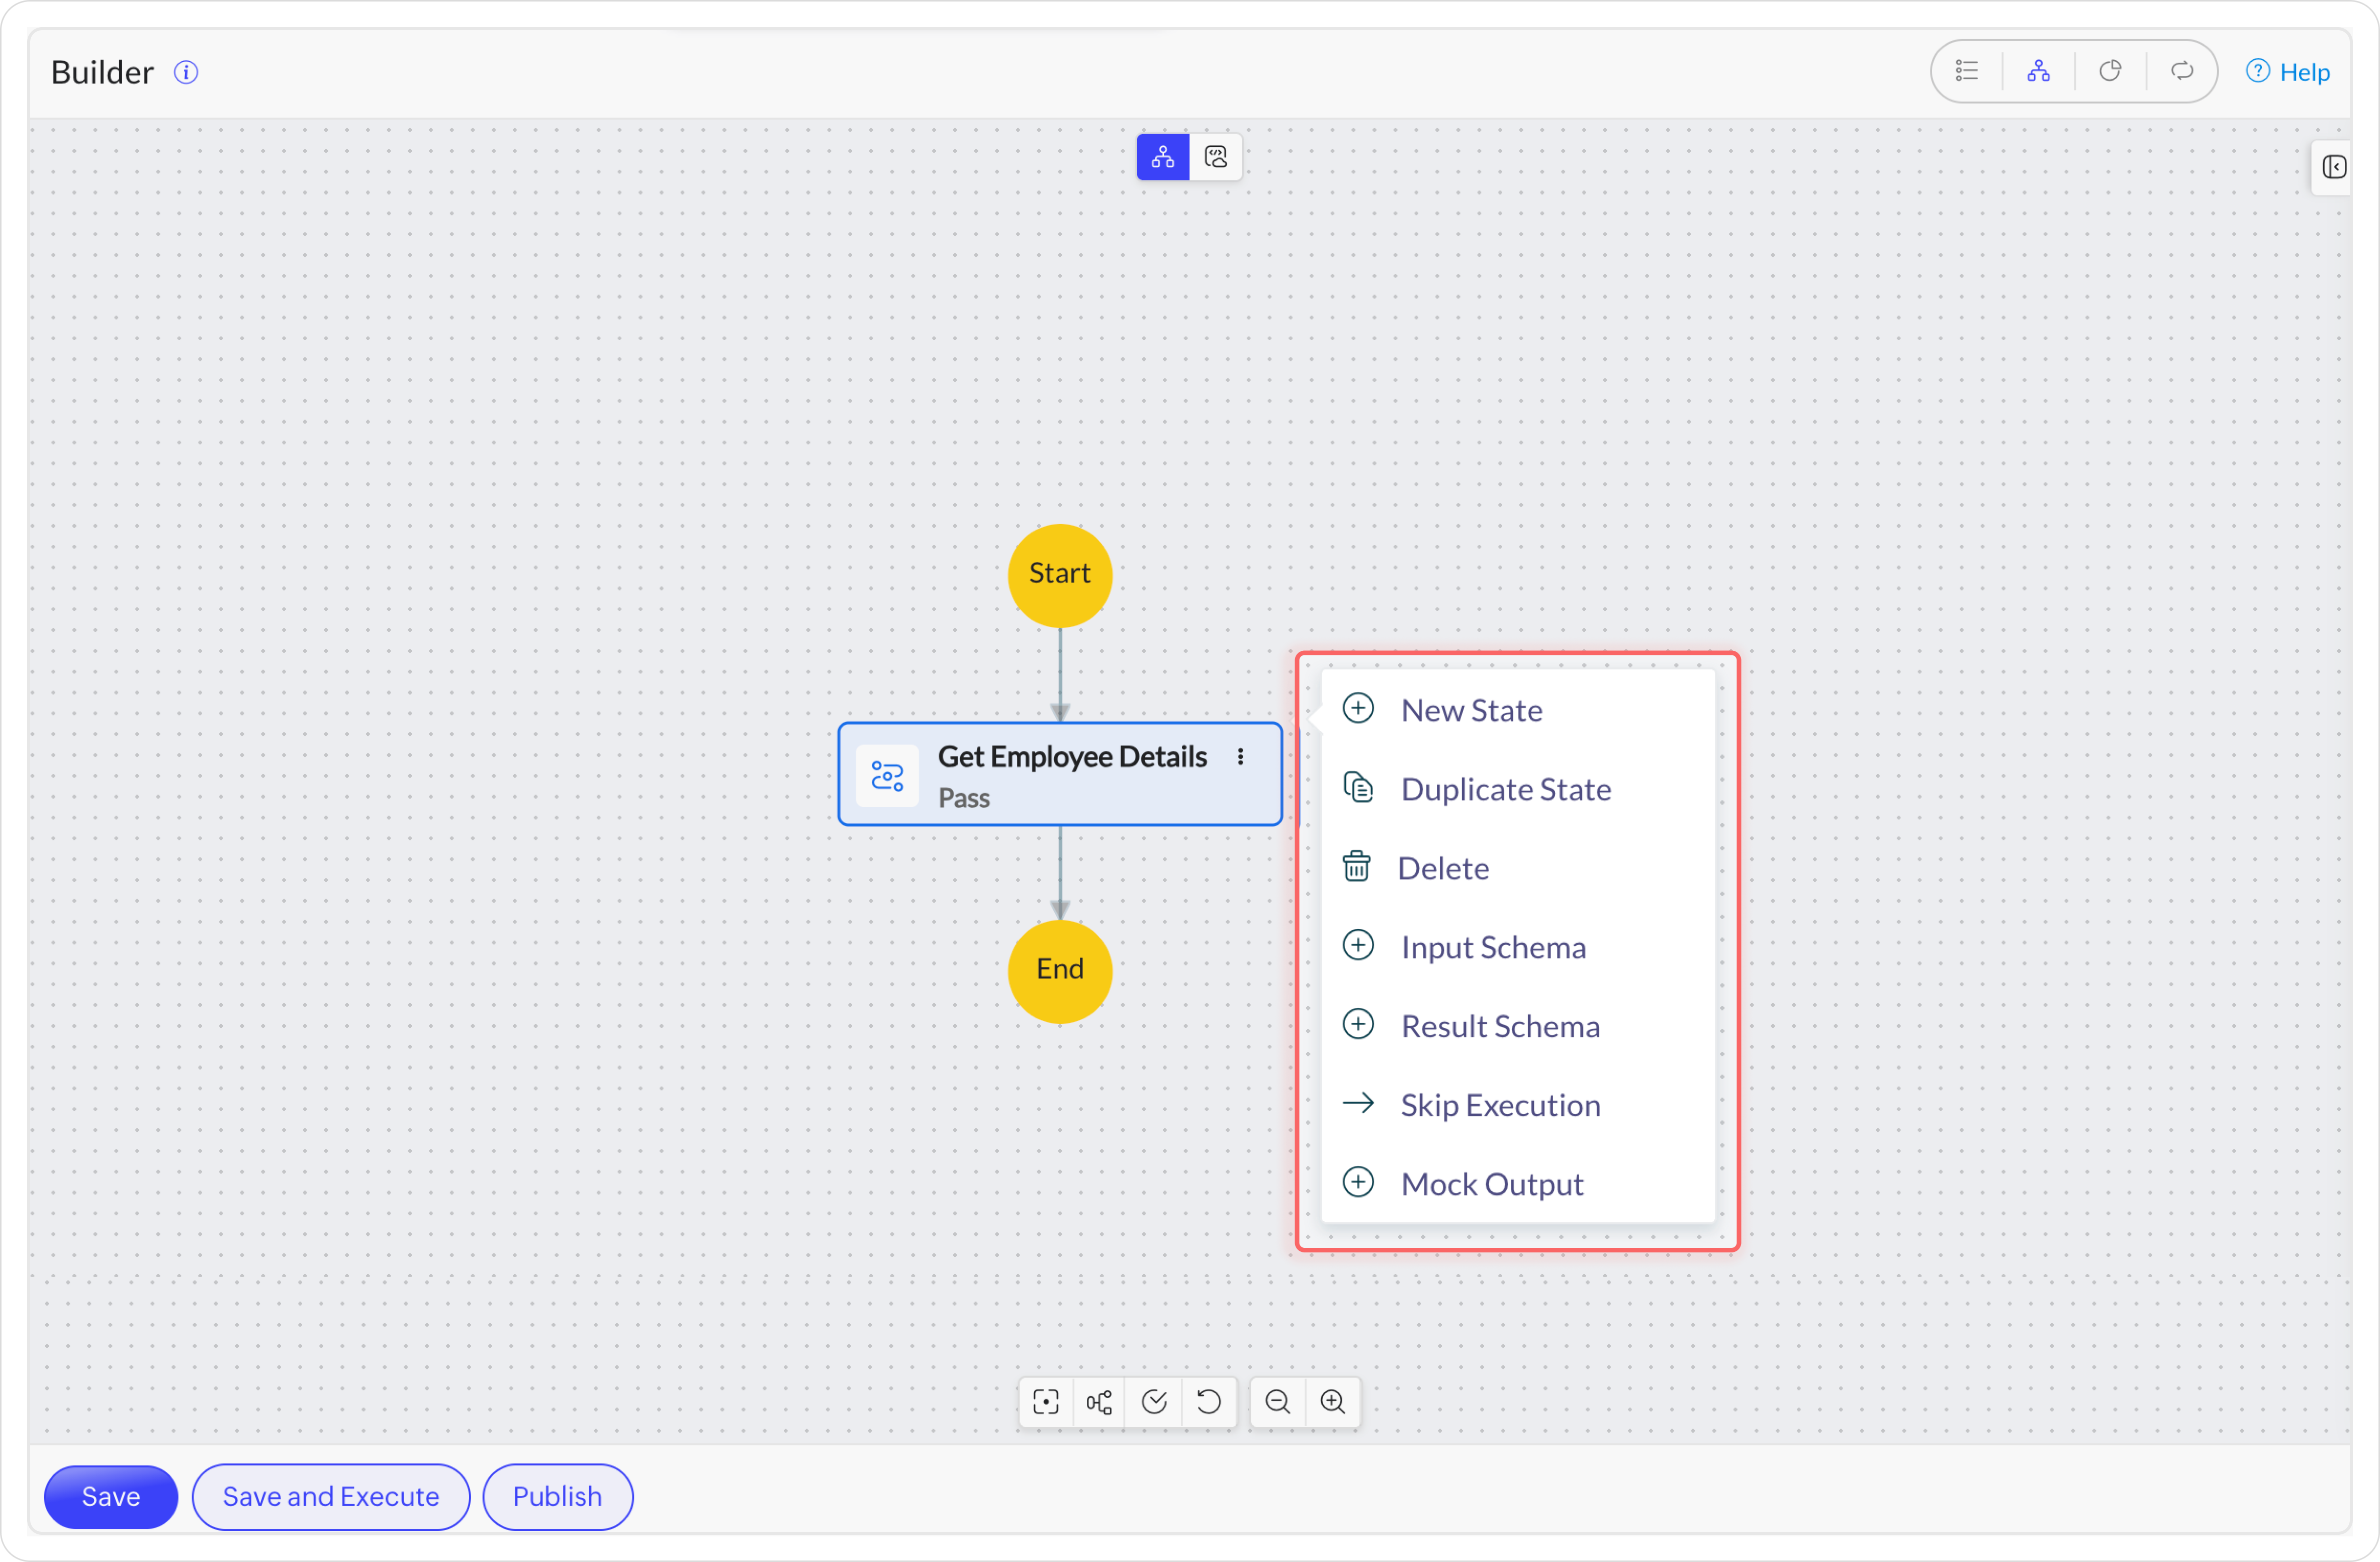
Task: Open the three-dot menu on Get Employee Details
Action: tap(1240, 756)
